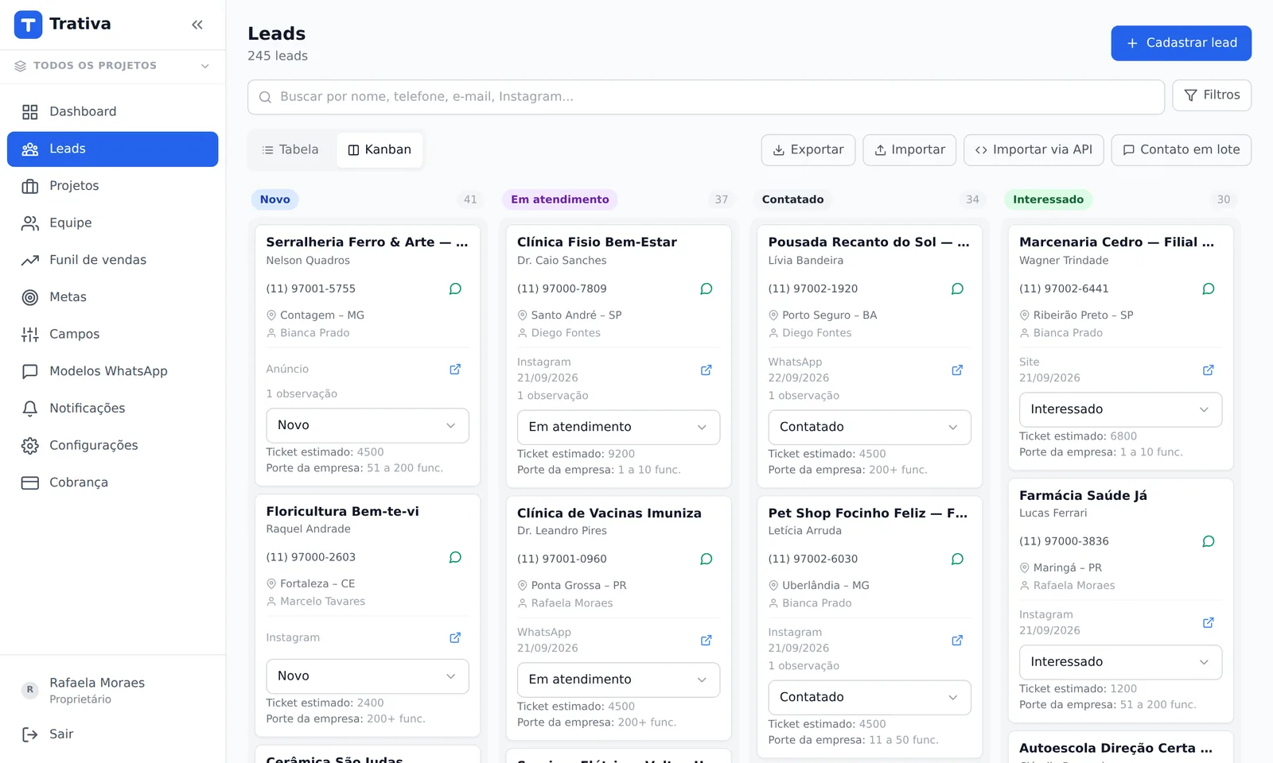Open status dropdown on Farmácia Saúde Já card

click(1120, 662)
